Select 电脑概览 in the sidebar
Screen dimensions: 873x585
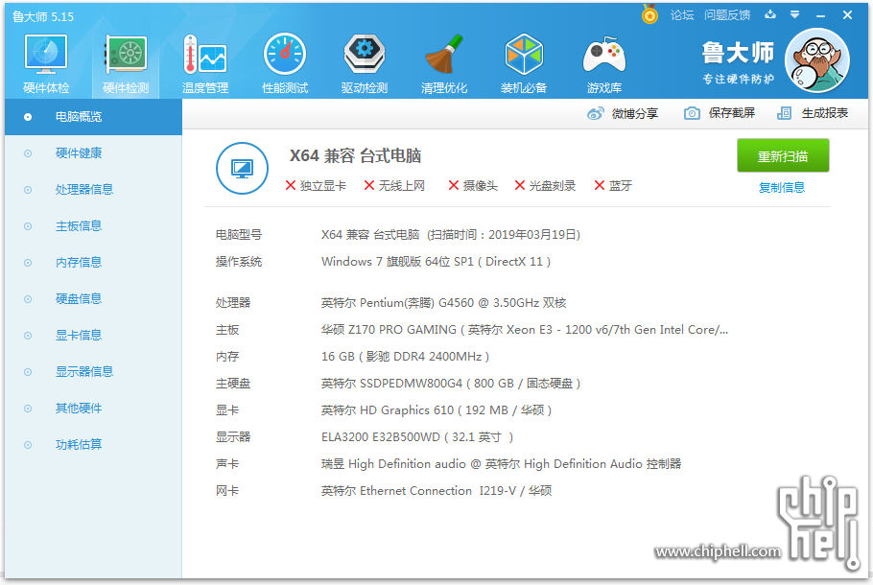pos(94,117)
